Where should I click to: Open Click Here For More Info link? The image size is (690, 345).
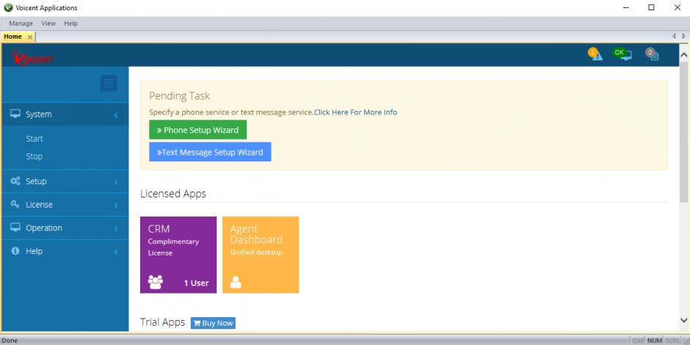355,112
